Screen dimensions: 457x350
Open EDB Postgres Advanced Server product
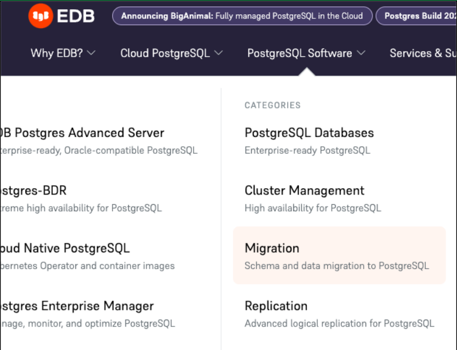82,133
